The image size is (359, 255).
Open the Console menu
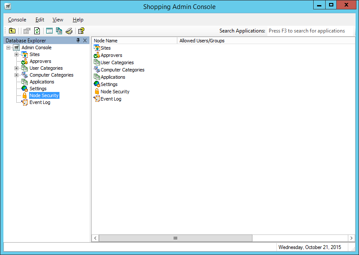point(17,20)
